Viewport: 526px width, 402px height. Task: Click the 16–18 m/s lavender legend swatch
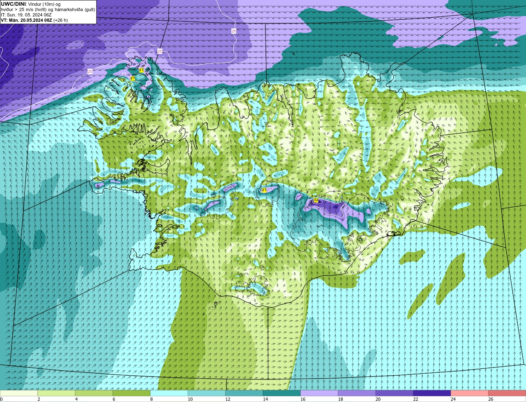point(319,393)
